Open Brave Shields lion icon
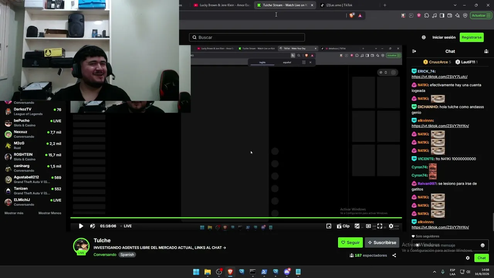 352,15
